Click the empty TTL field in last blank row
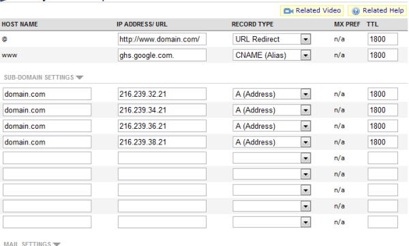This screenshot has width=409, height=246. point(382,222)
